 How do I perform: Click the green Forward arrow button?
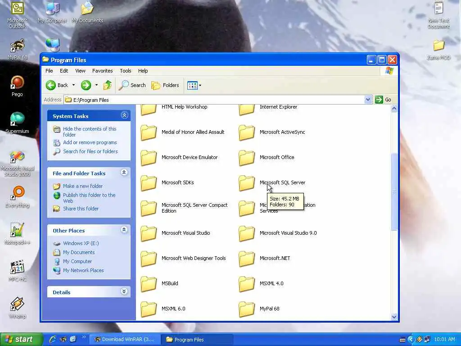pyautogui.click(x=86, y=85)
